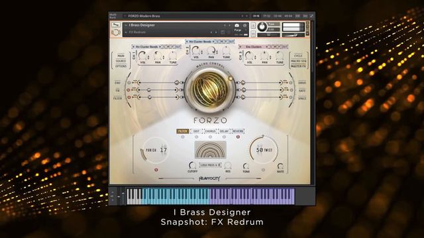This screenshot has height=238, width=424.
Task: Open the Low Pass filter type dropdown
Action: [211, 165]
